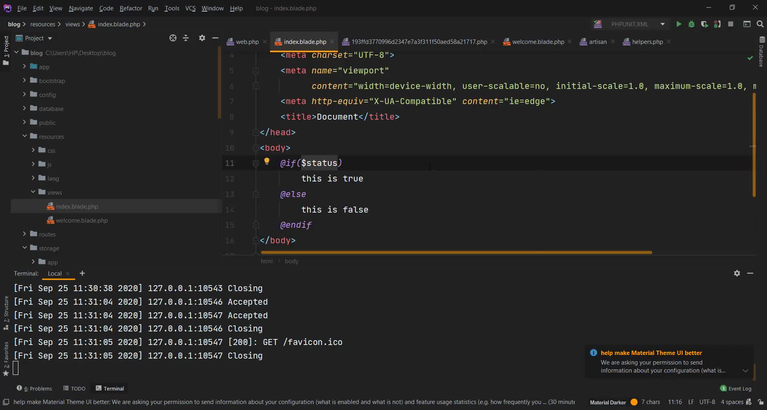
Task: Add new terminal session with plus icon
Action: tap(82, 273)
